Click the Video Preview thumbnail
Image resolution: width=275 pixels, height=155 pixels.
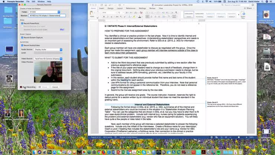pyautogui.click(x=48, y=72)
